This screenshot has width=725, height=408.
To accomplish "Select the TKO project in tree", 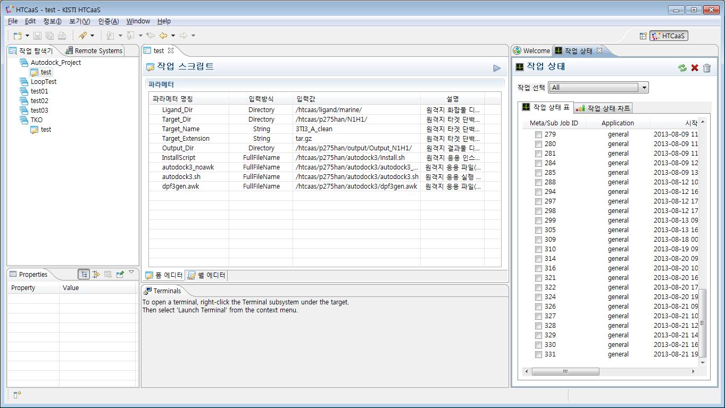I will (37, 120).
